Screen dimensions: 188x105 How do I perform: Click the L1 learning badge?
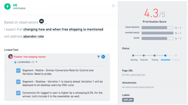18,70
